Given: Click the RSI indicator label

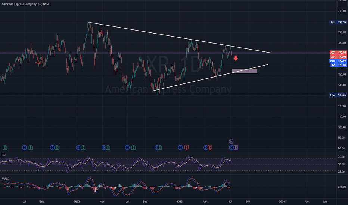Looking at the screenshot, I should (4, 155).
